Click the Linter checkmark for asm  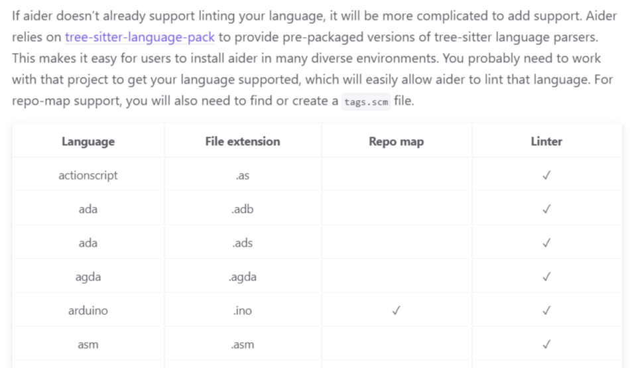[546, 344]
